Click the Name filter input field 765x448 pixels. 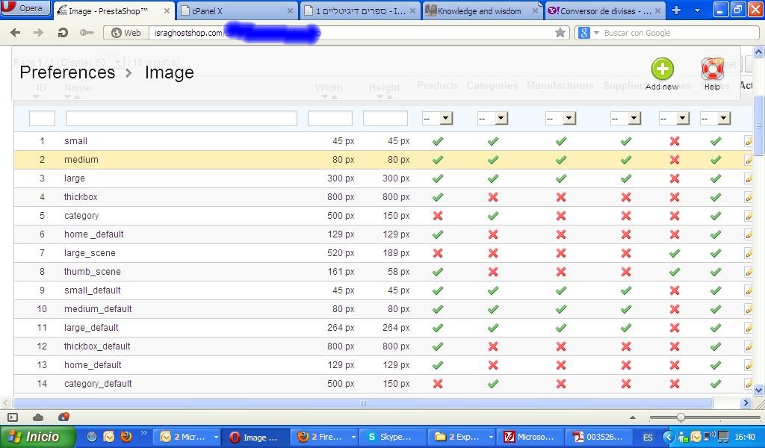click(181, 119)
